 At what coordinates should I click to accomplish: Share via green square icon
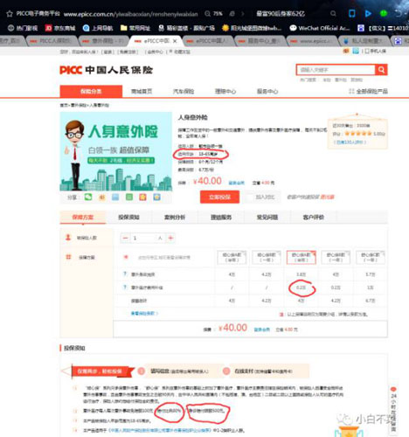coord(129,198)
